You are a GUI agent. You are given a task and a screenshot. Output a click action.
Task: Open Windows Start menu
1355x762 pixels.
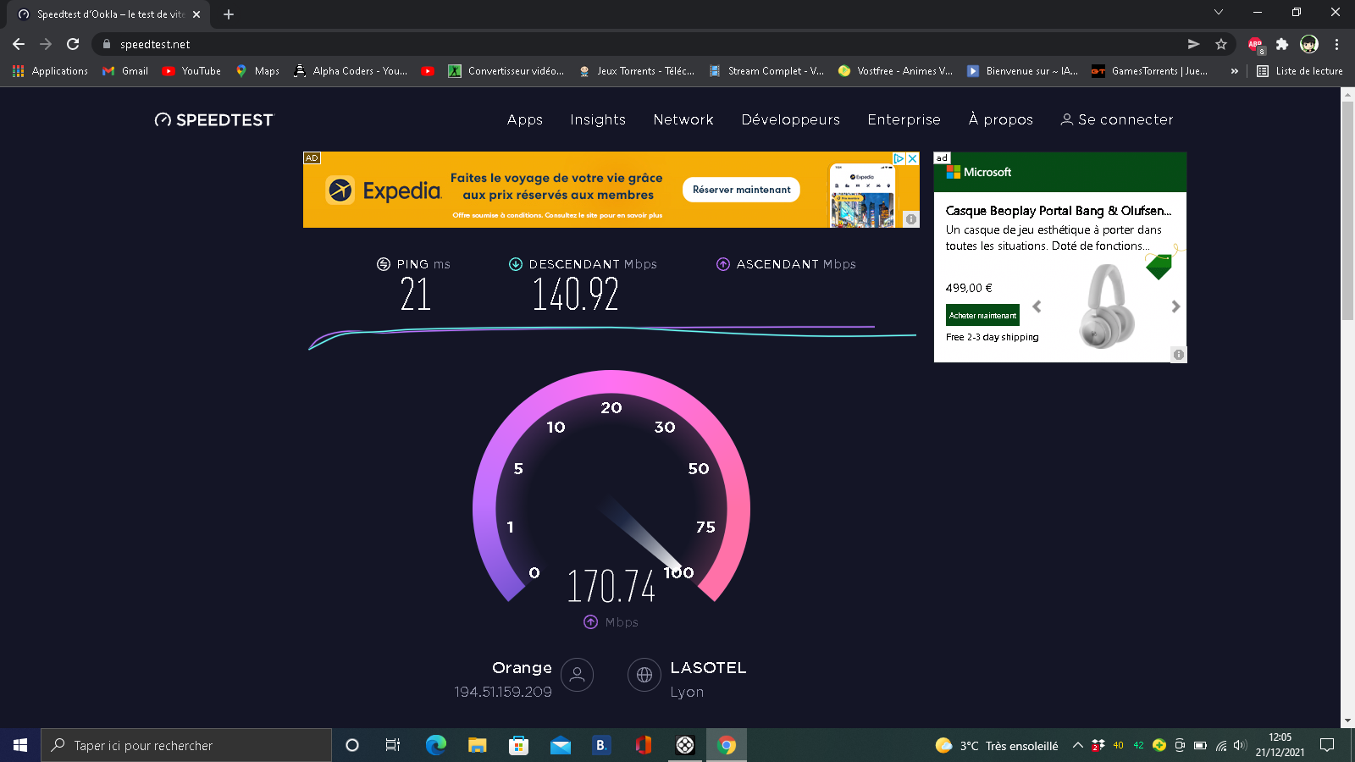pyautogui.click(x=20, y=745)
